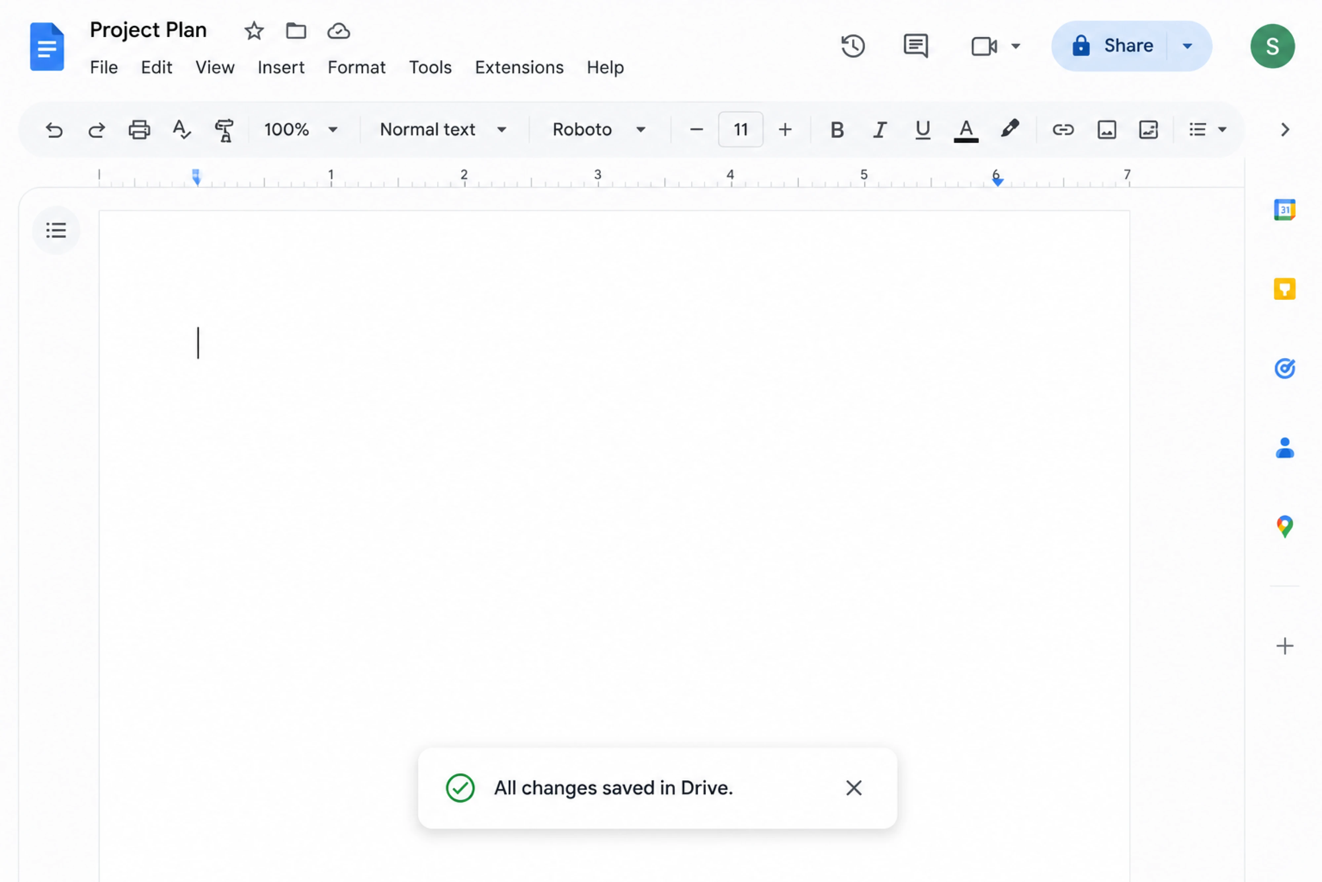This screenshot has width=1322, height=882.
Task: Click the All changes saved in Drive text
Action: [613, 788]
